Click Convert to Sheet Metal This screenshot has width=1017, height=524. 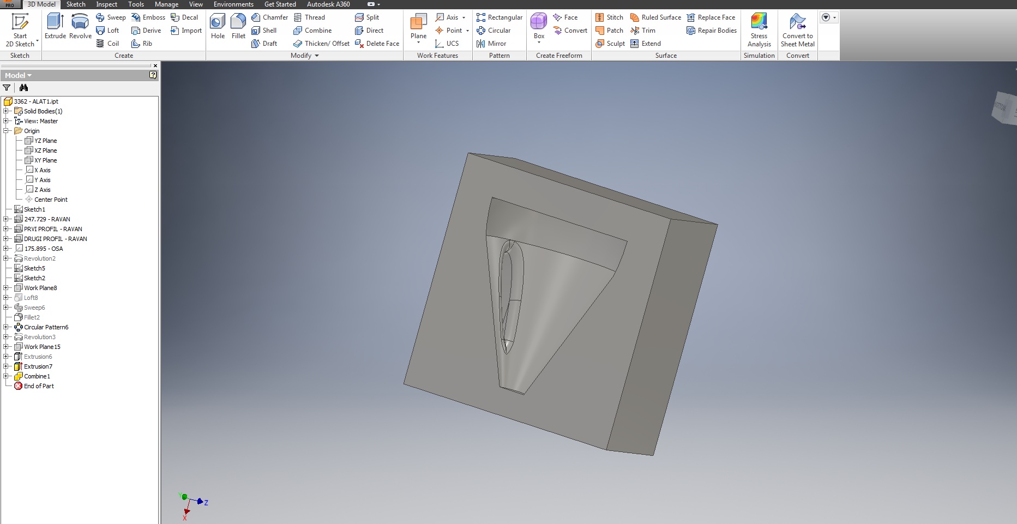click(x=797, y=30)
